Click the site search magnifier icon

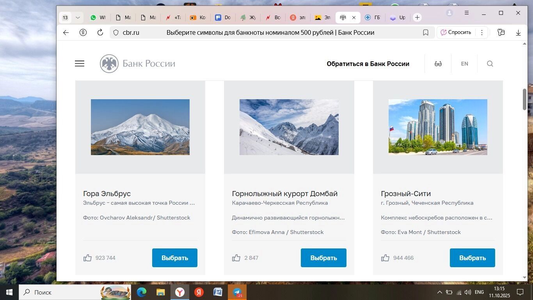point(490,64)
